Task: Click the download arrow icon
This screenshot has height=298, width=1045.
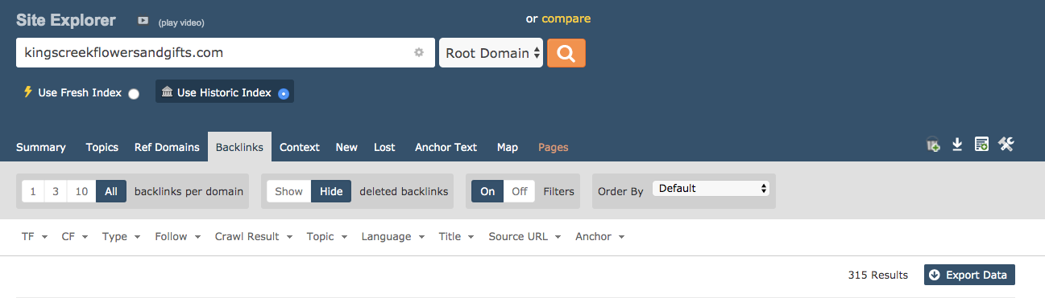Action: [x=957, y=145]
